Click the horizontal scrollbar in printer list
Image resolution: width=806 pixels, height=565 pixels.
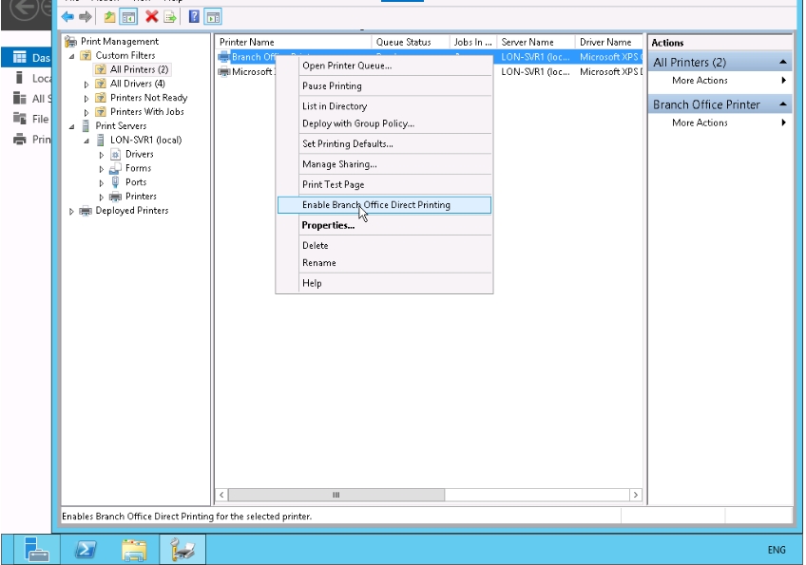tap(336, 495)
